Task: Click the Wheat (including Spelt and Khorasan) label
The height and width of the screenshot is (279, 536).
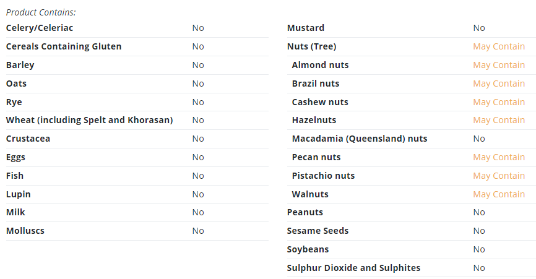Action: [89, 120]
